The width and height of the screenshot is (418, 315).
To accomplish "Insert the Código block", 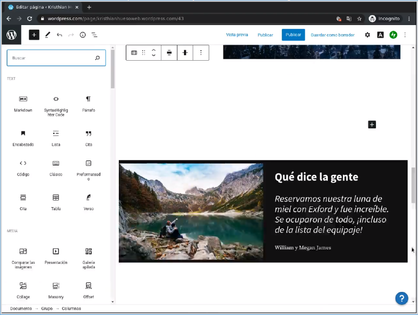I will click(x=23, y=169).
